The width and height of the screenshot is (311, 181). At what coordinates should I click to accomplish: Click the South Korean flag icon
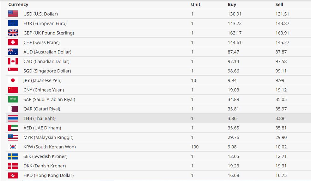pos(13,147)
